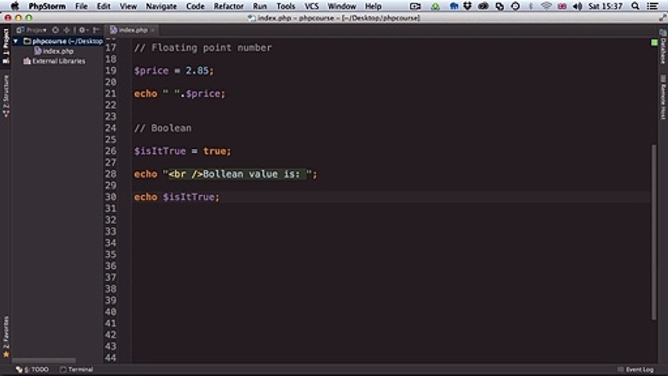The image size is (668, 376).
Task: Click the Time Machine menu bar icon
Action: (516, 6)
